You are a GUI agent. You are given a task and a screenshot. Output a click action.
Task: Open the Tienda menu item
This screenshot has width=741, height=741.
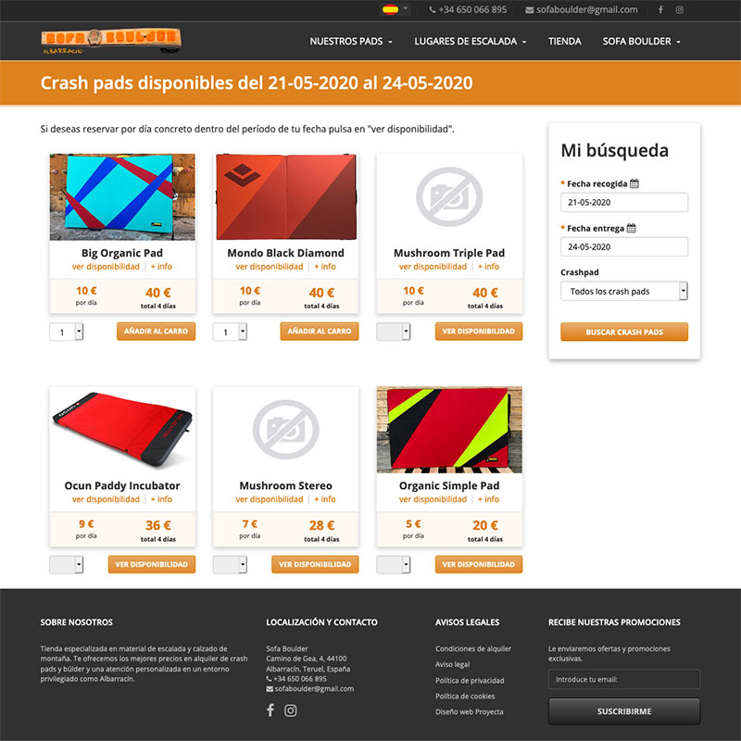[565, 42]
